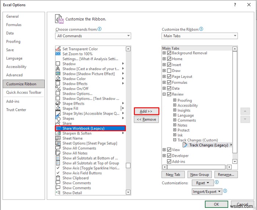
Task: Click info icon next to Reset button
Action: click(x=217, y=182)
